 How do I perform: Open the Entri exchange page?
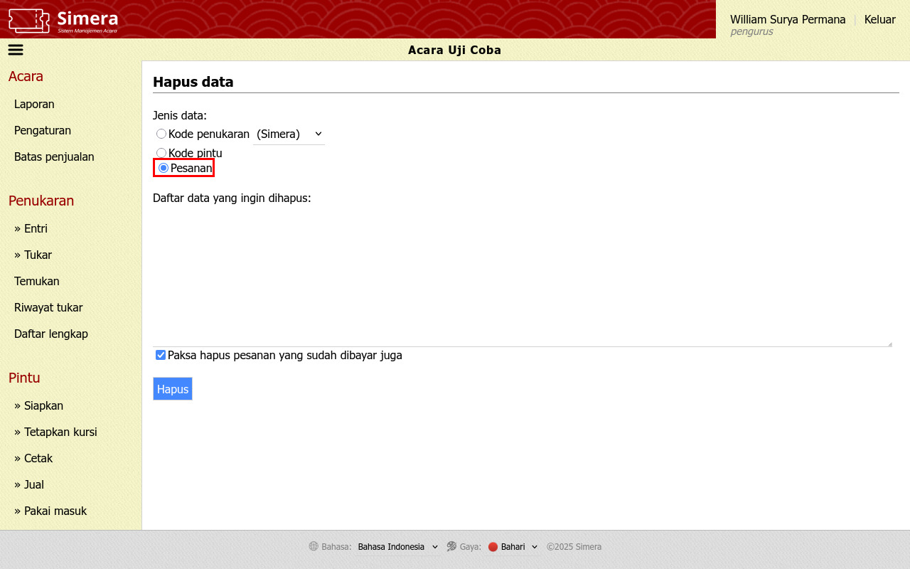click(31, 228)
